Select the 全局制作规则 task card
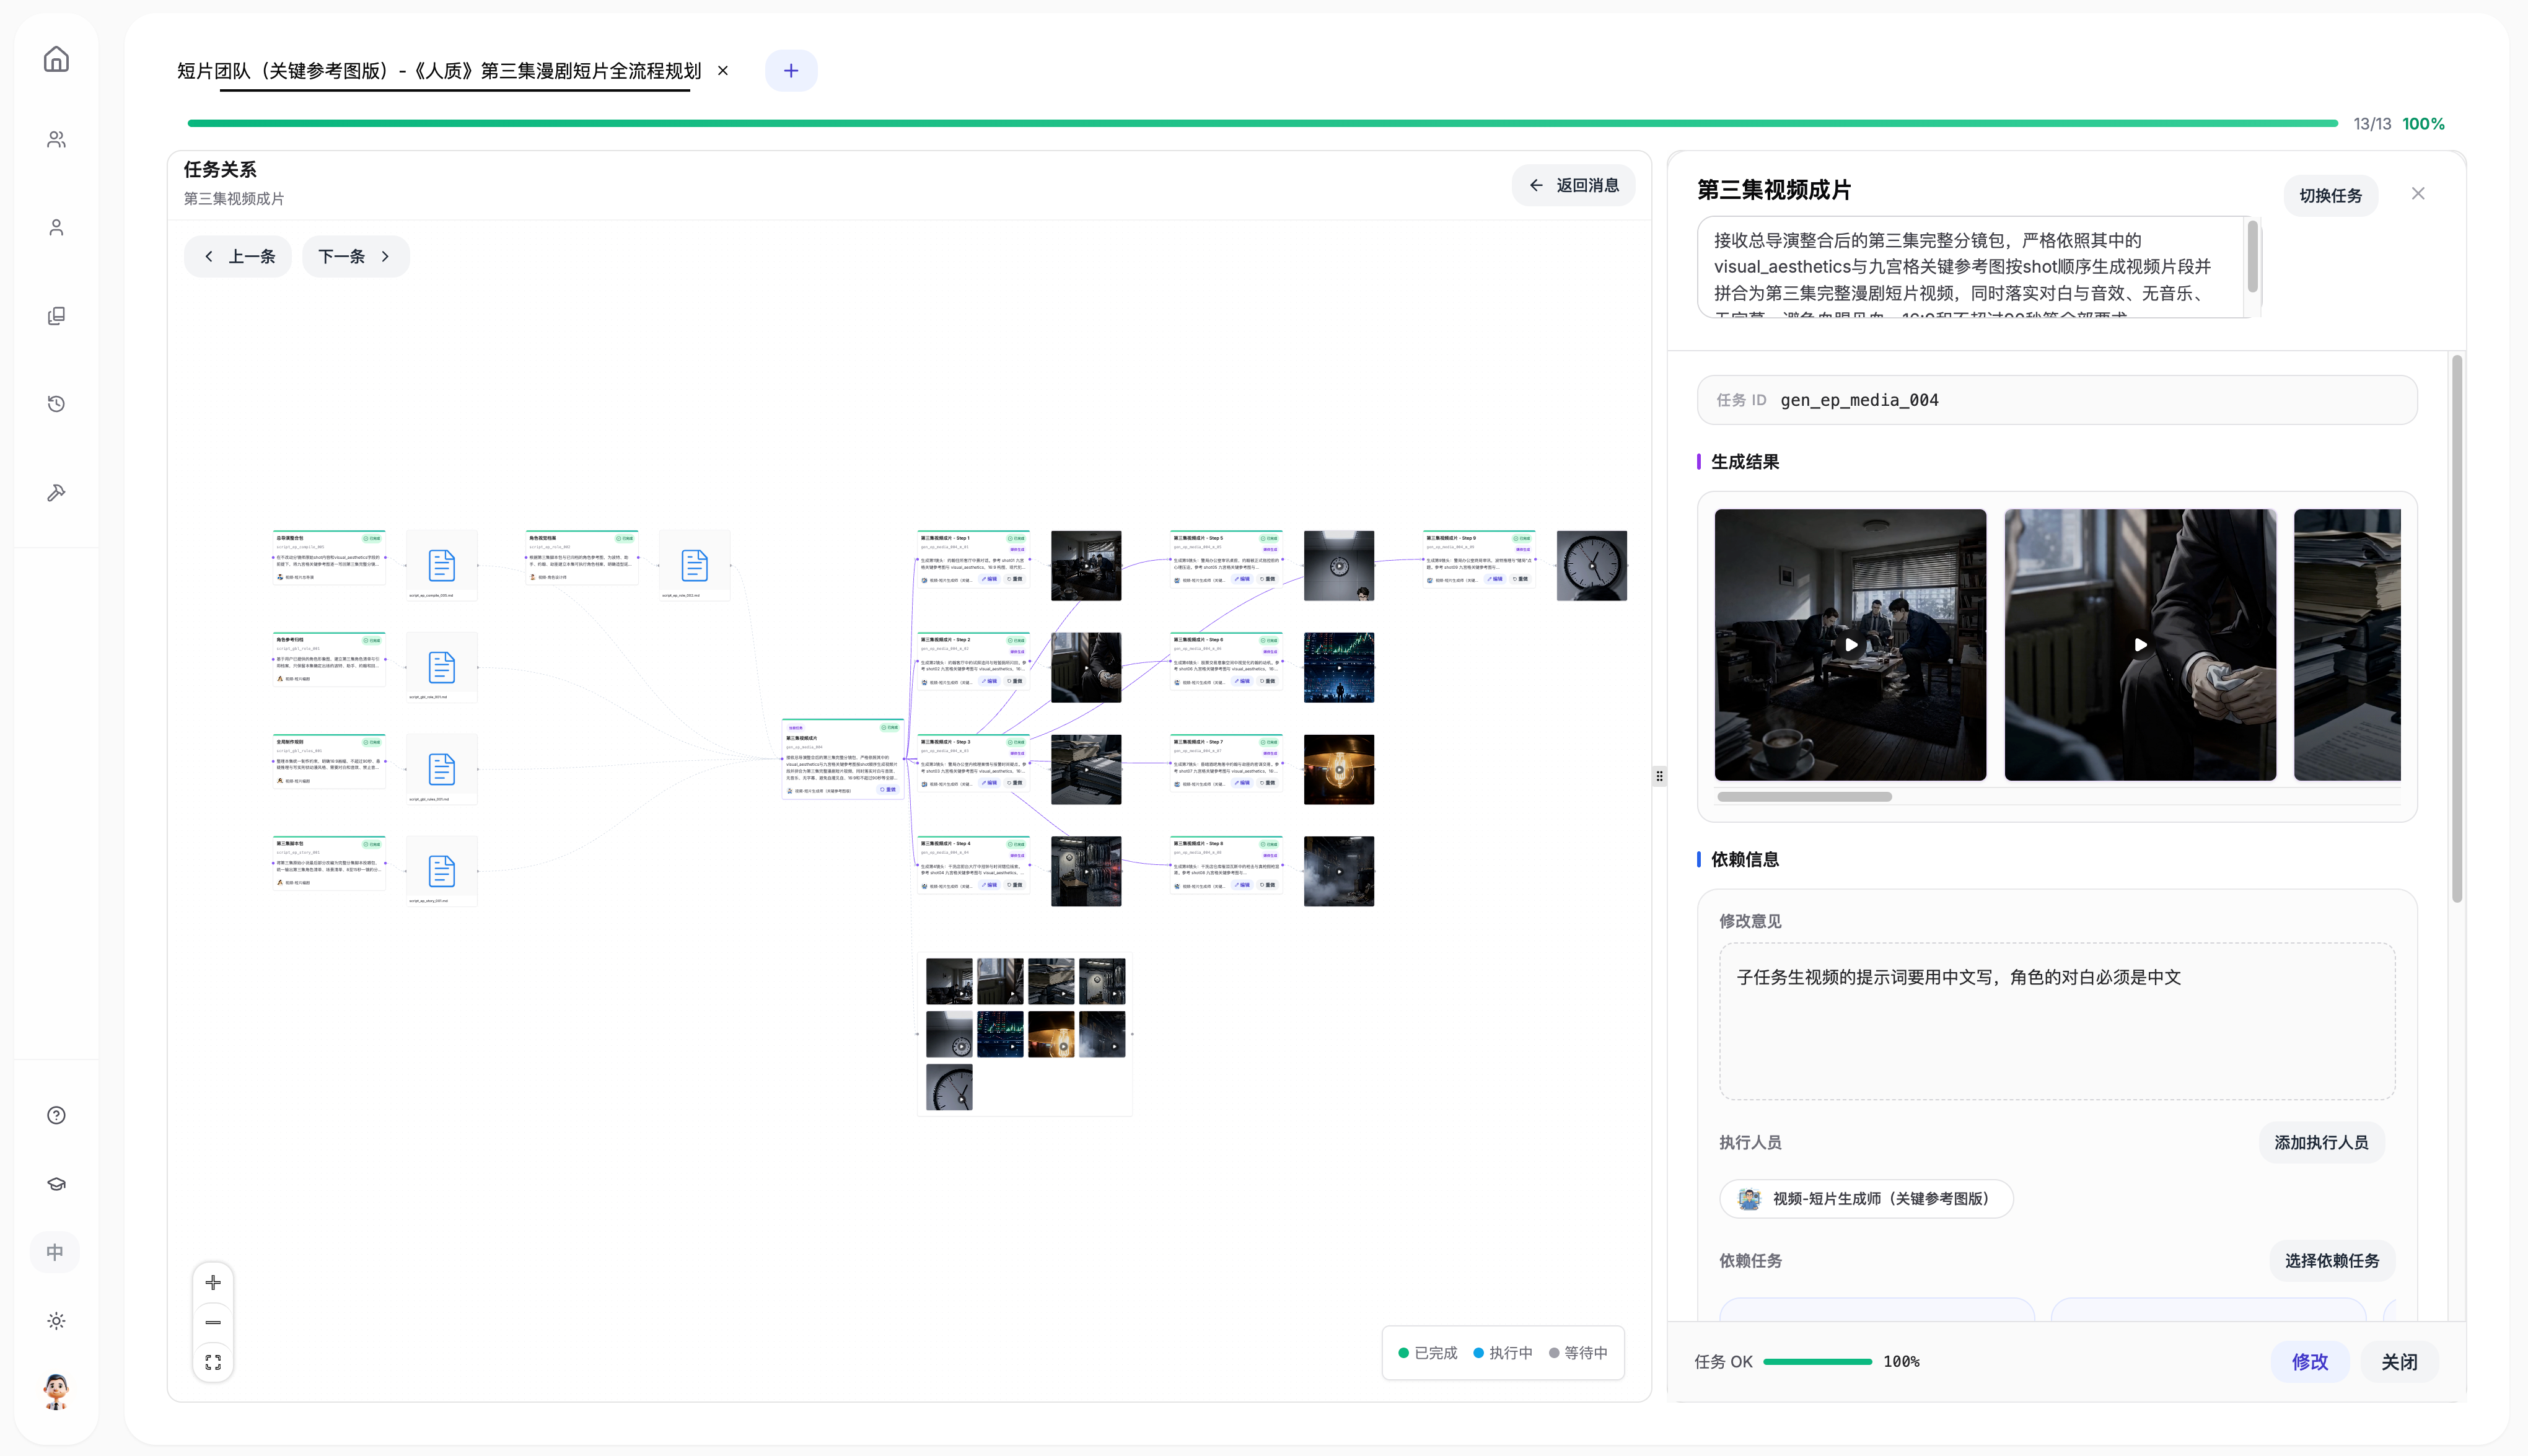Screen dimensions: 2528x1456 tap(329, 762)
